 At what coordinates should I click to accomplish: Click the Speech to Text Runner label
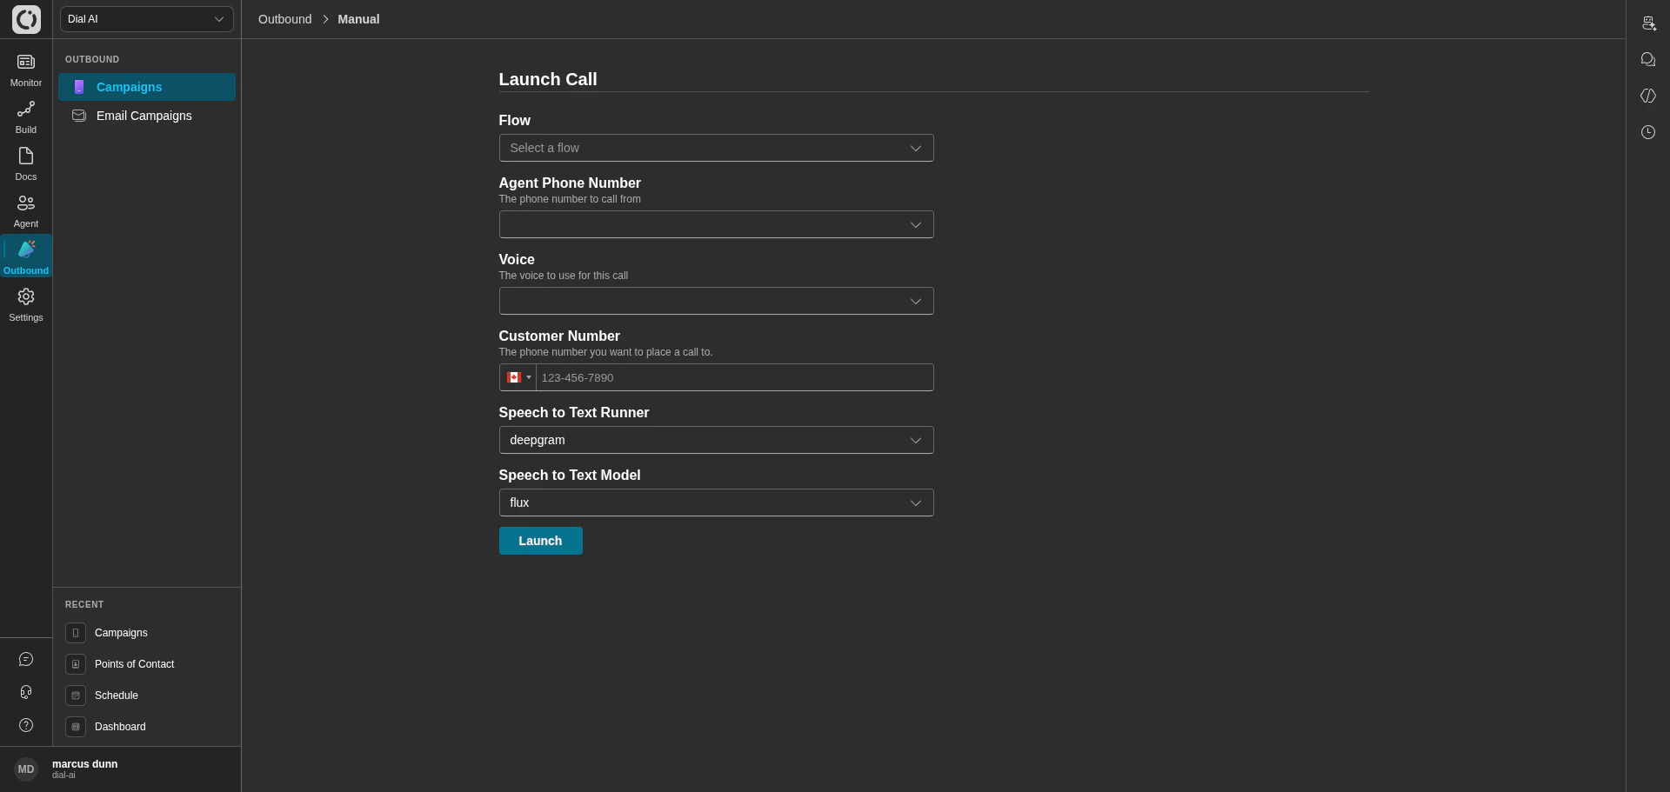[x=574, y=413]
